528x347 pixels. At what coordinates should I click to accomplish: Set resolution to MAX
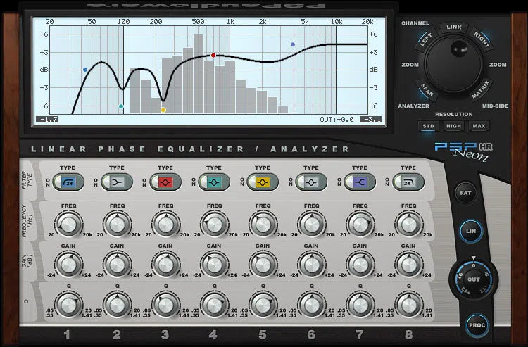coord(479,126)
